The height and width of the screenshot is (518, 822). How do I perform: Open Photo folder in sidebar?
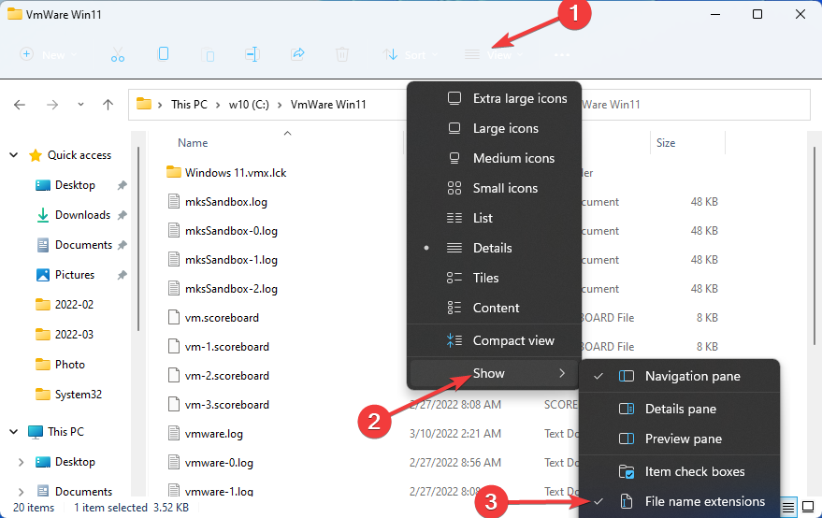coord(70,365)
